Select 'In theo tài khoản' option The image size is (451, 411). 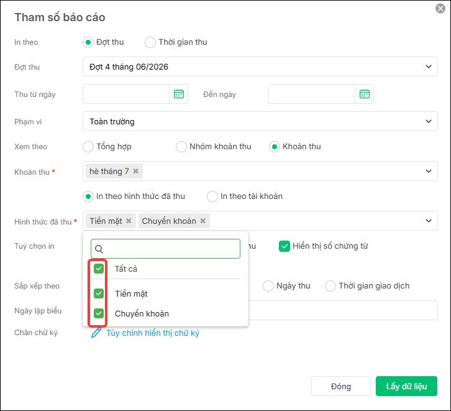[x=212, y=196]
